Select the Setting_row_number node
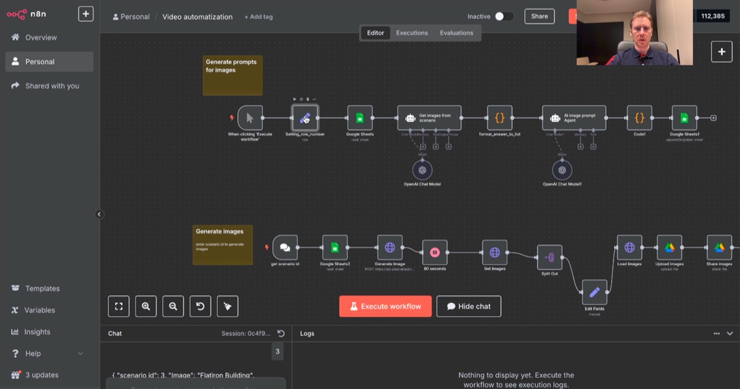This screenshot has width=740, height=389. (x=305, y=118)
